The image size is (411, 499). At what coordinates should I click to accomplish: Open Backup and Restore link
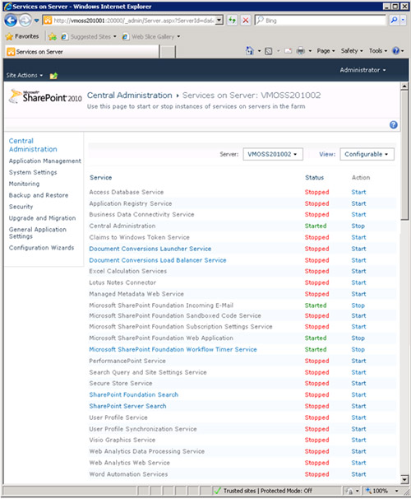click(x=39, y=195)
